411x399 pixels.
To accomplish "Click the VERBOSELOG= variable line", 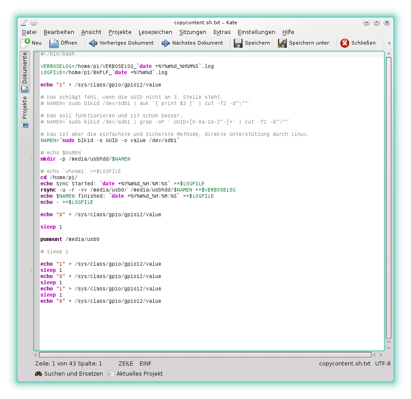I will 127,66.
